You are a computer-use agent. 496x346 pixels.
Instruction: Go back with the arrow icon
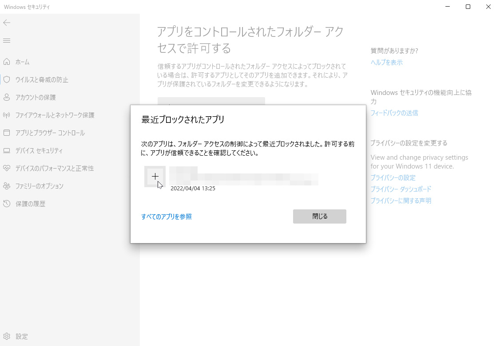(x=7, y=23)
